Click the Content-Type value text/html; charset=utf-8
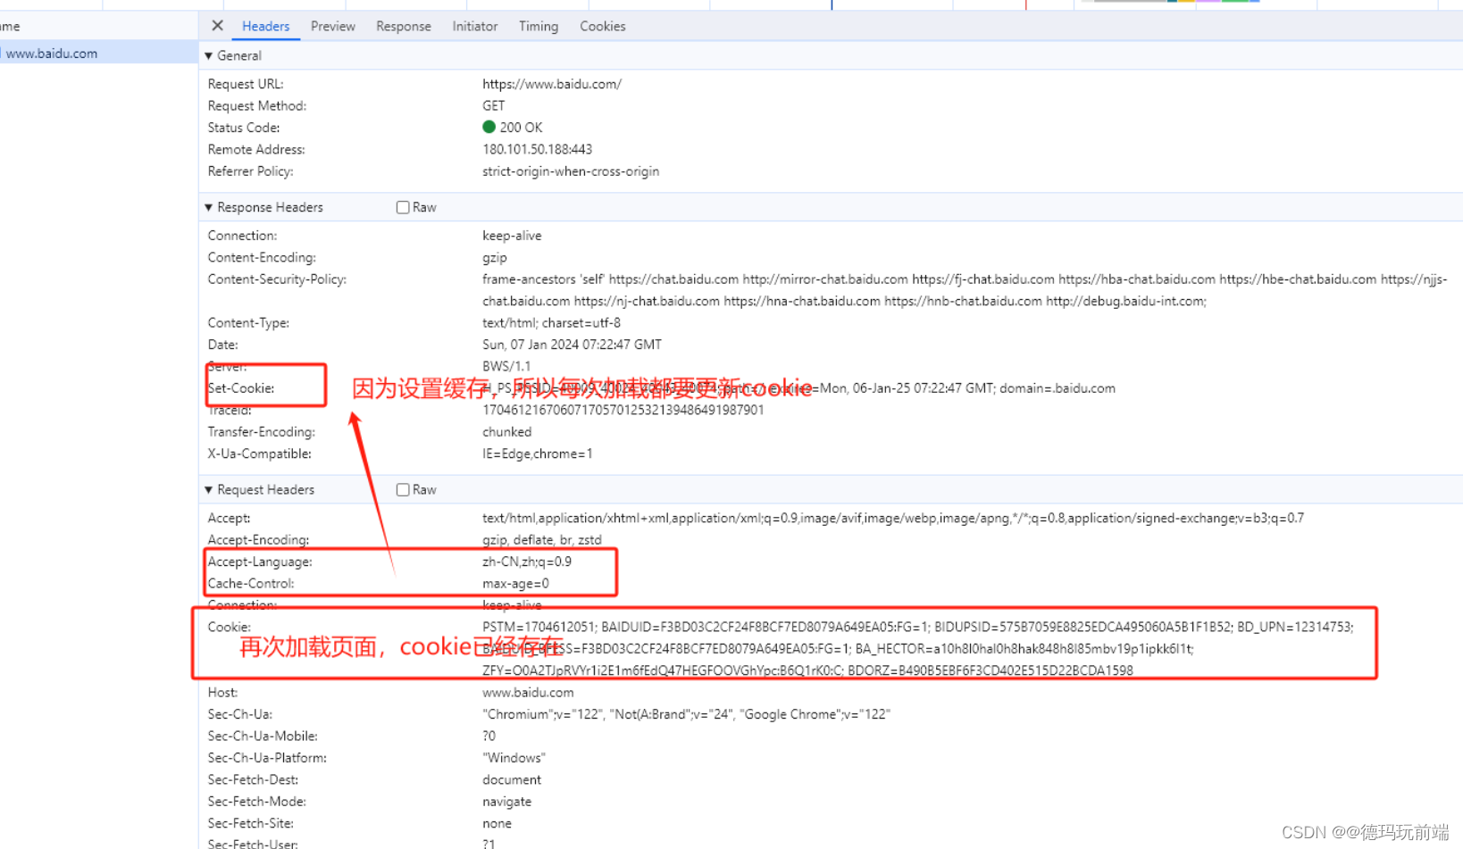 (552, 323)
